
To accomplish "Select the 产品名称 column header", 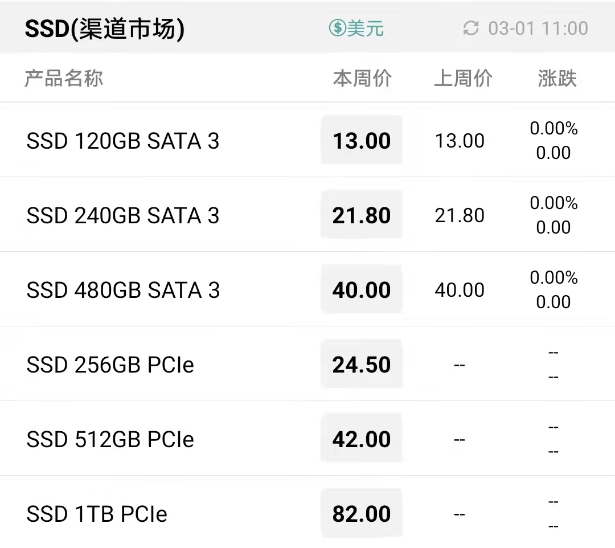I will click(x=64, y=78).
